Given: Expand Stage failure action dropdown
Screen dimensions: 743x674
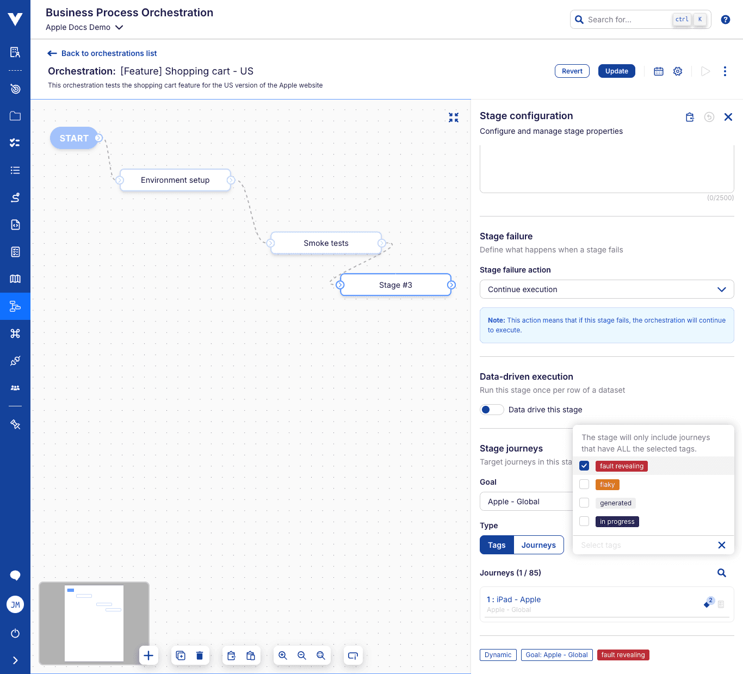Looking at the screenshot, I should click(607, 289).
